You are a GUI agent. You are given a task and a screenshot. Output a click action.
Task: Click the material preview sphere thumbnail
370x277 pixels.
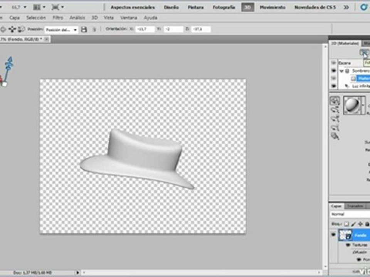(352, 105)
